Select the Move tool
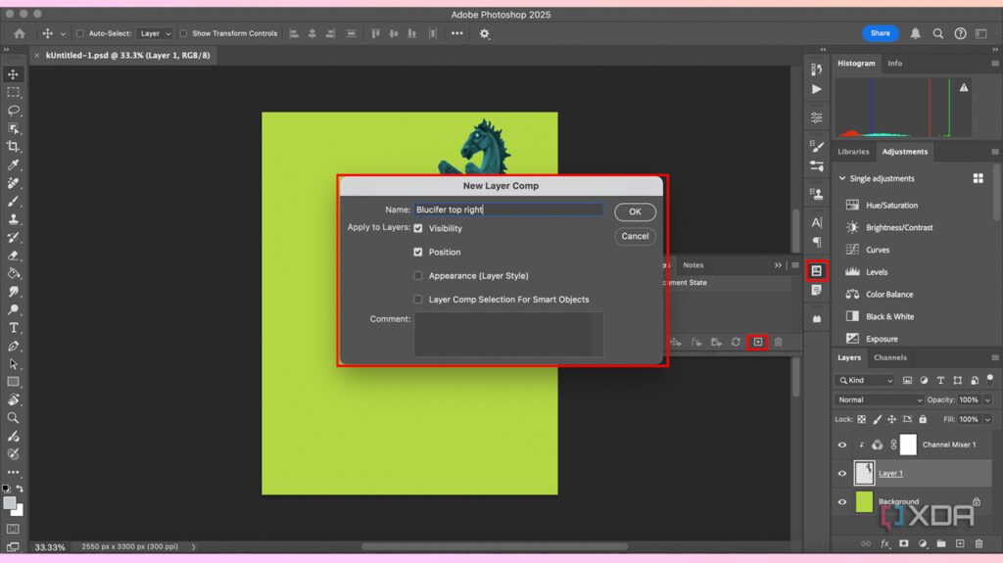This screenshot has width=1003, height=563. pyautogui.click(x=13, y=74)
